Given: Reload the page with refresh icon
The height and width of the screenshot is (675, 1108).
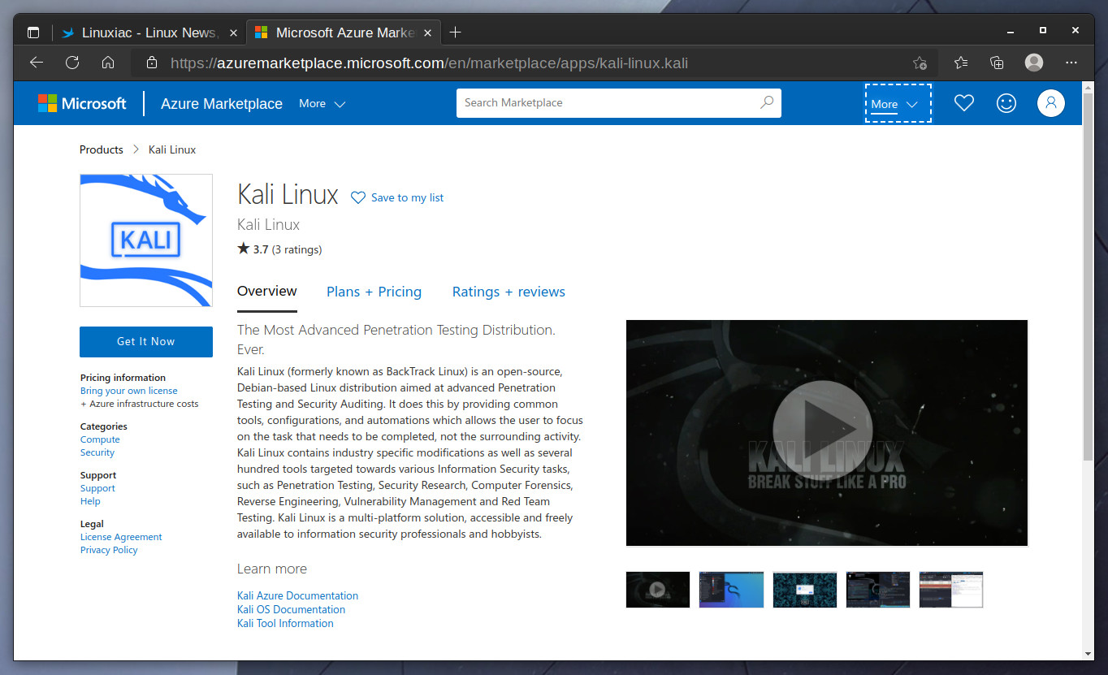Looking at the screenshot, I should click(x=71, y=63).
